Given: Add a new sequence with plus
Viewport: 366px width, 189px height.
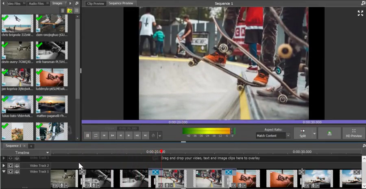Looking at the screenshot, I should (31, 146).
